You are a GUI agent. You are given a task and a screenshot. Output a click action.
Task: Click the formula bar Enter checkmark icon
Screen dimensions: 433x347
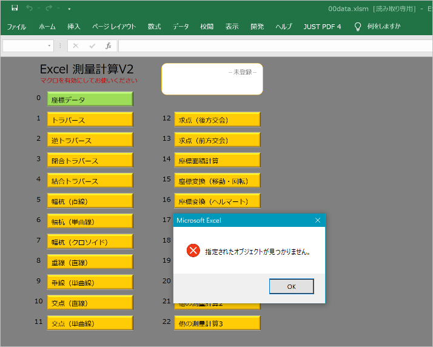(x=92, y=45)
